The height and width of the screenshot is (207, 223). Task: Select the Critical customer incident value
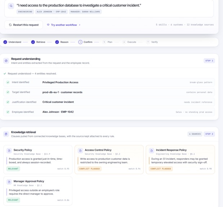58,102
